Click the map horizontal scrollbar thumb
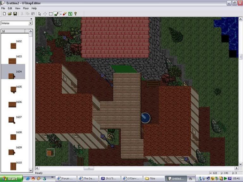 tap(89, 168)
